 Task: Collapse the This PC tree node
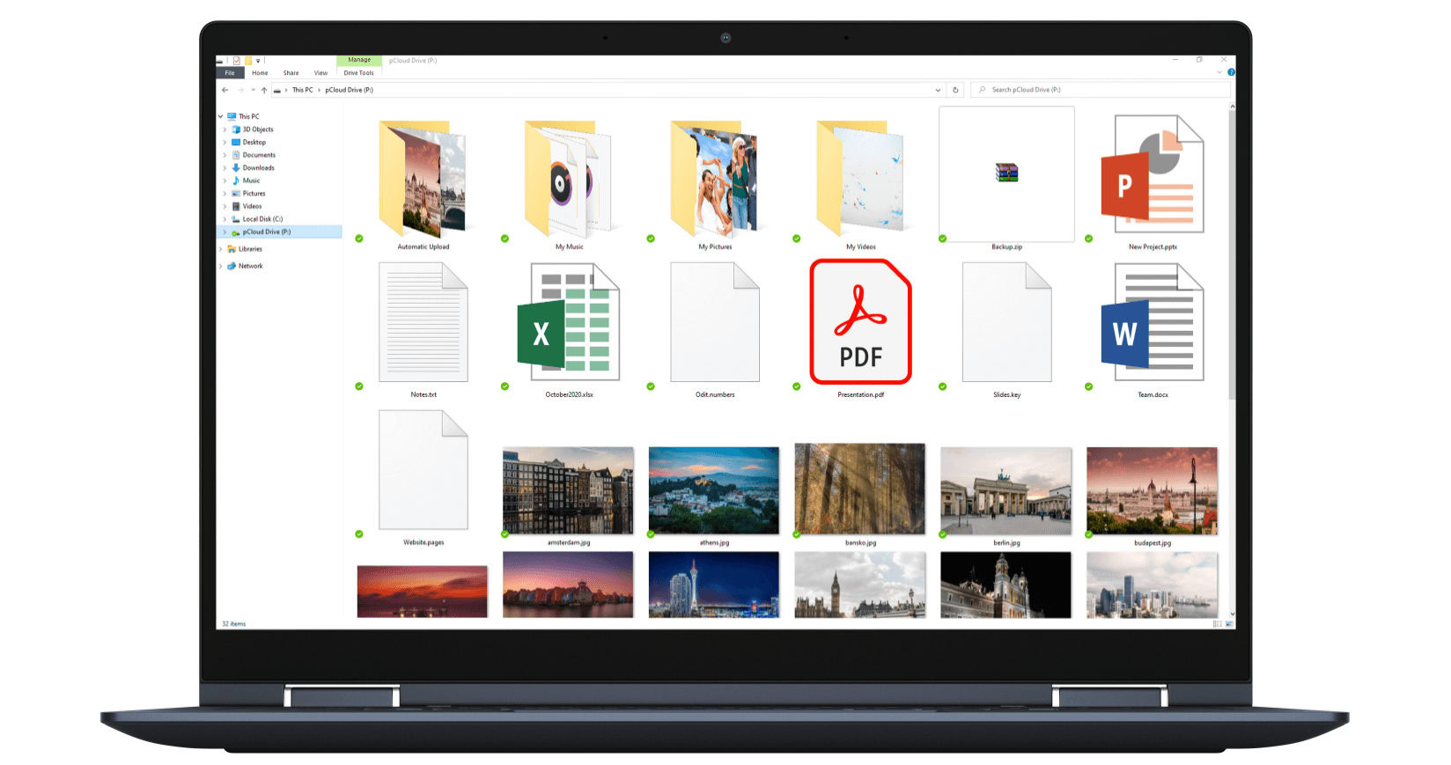pos(221,116)
